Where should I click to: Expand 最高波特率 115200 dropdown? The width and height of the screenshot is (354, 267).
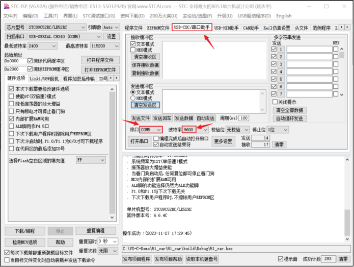coord(117,46)
